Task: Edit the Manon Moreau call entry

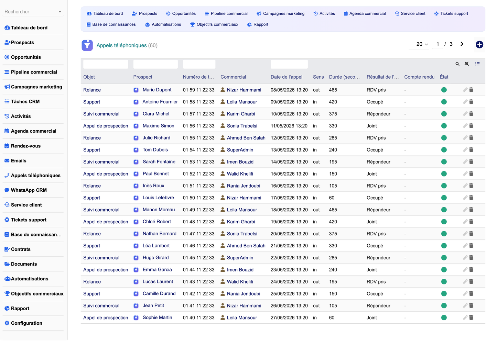Action: (465, 210)
